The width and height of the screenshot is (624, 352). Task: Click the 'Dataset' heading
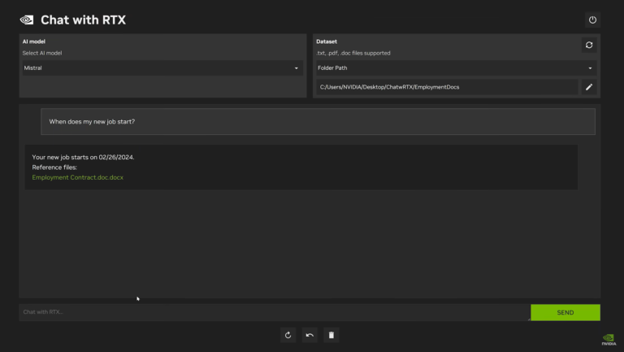click(x=327, y=41)
